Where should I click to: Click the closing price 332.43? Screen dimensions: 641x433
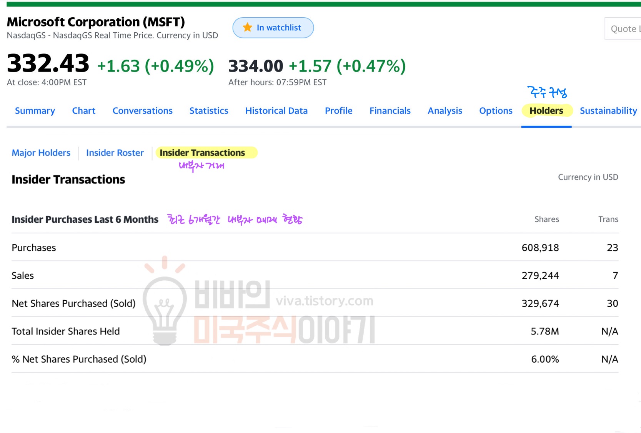[48, 63]
